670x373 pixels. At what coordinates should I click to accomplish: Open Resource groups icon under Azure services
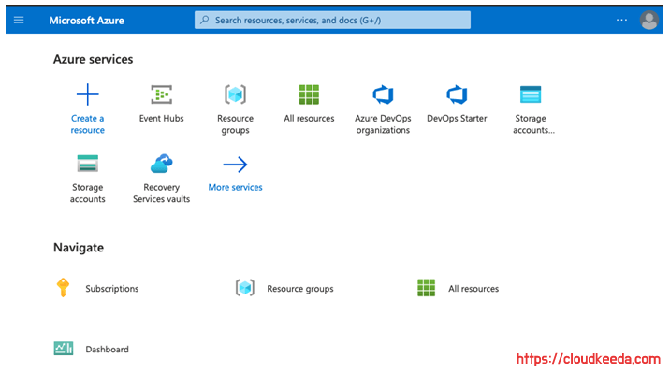[236, 94]
